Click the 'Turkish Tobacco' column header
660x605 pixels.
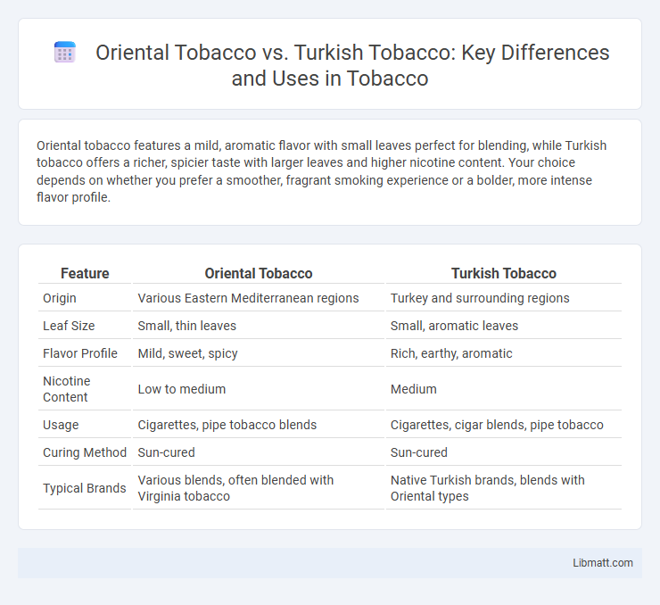(x=504, y=273)
